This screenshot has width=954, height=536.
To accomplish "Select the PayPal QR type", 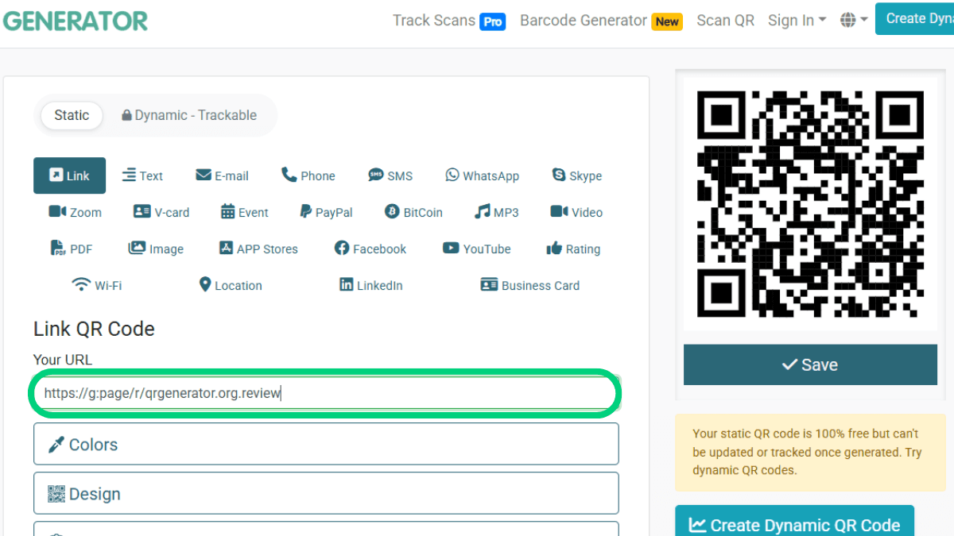I will click(x=326, y=212).
